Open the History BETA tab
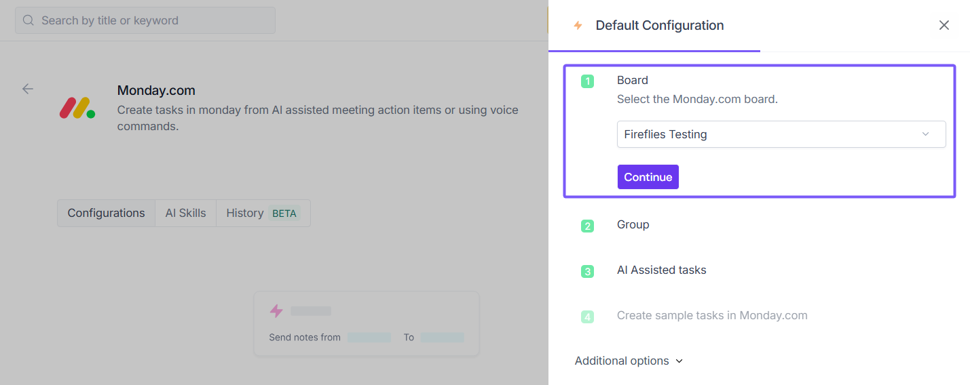This screenshot has width=970, height=385. [x=263, y=213]
